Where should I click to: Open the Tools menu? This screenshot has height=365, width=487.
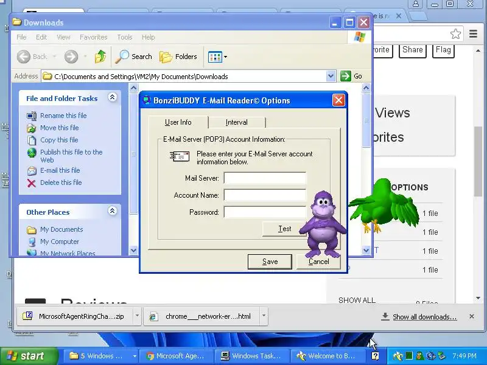125,37
